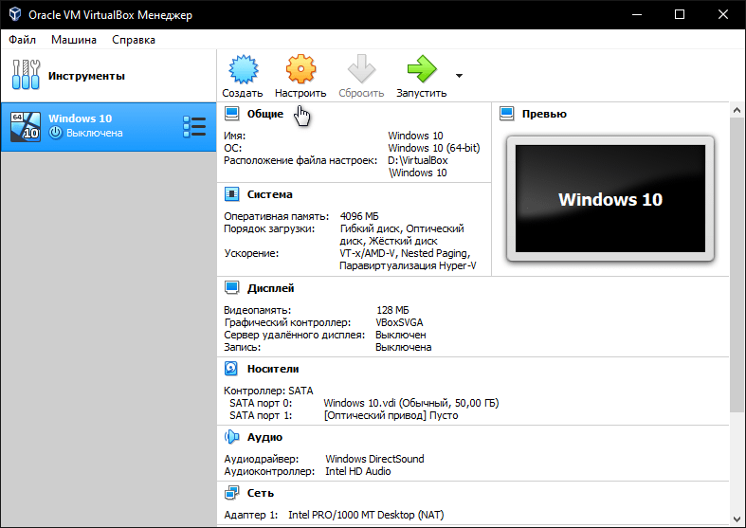
Task: Click the Носители section disk icon
Action: (x=231, y=369)
